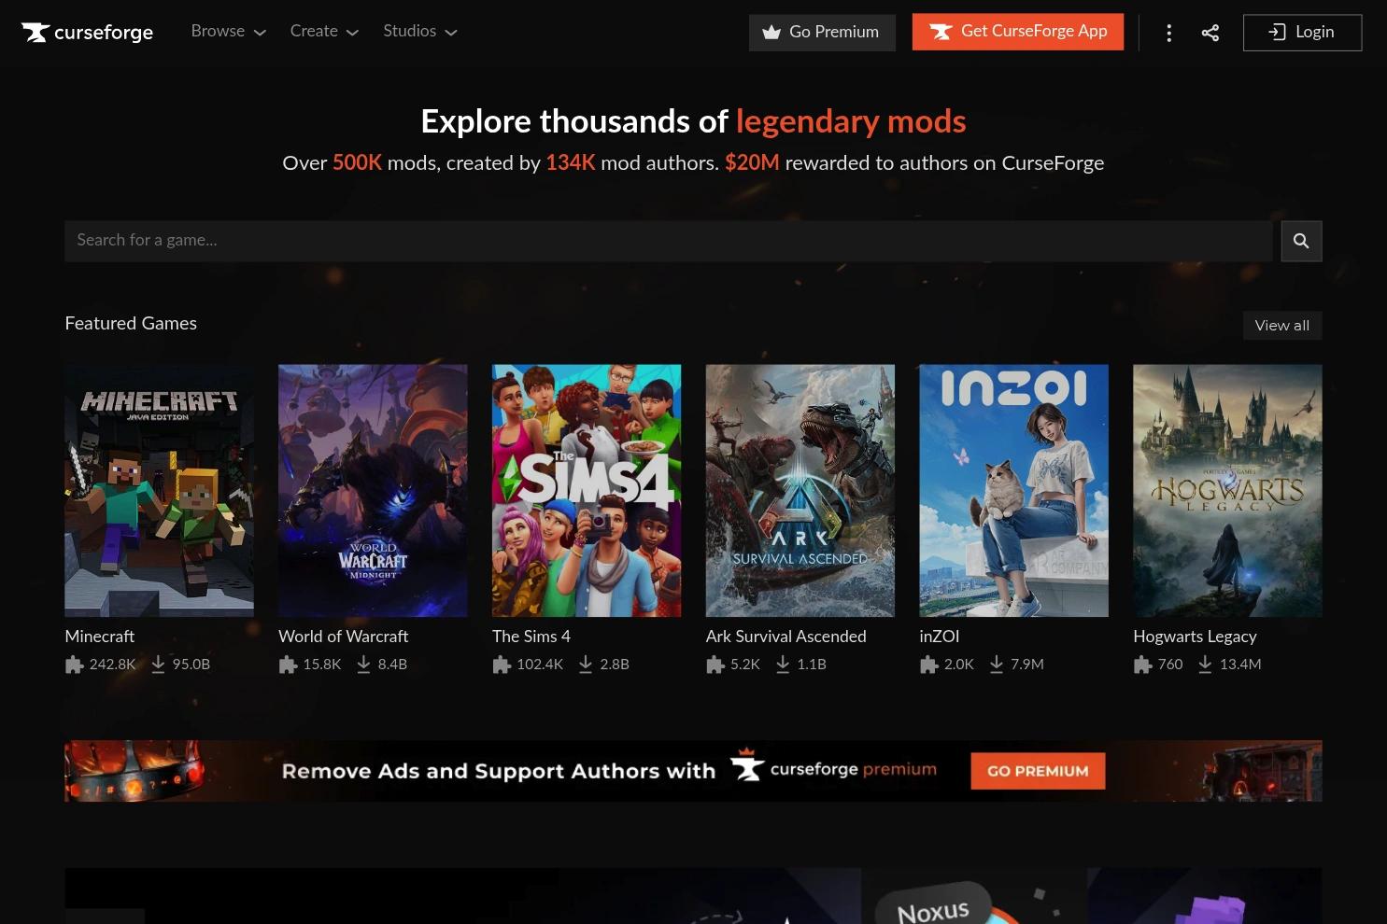Click the 8.4B downloads count text
Screen dimensions: 1387x924
tap(392, 665)
